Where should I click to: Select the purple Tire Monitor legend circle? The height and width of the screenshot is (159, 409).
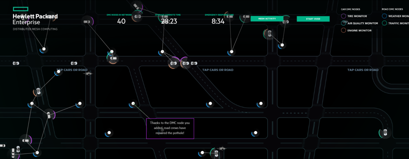tap(343, 16)
